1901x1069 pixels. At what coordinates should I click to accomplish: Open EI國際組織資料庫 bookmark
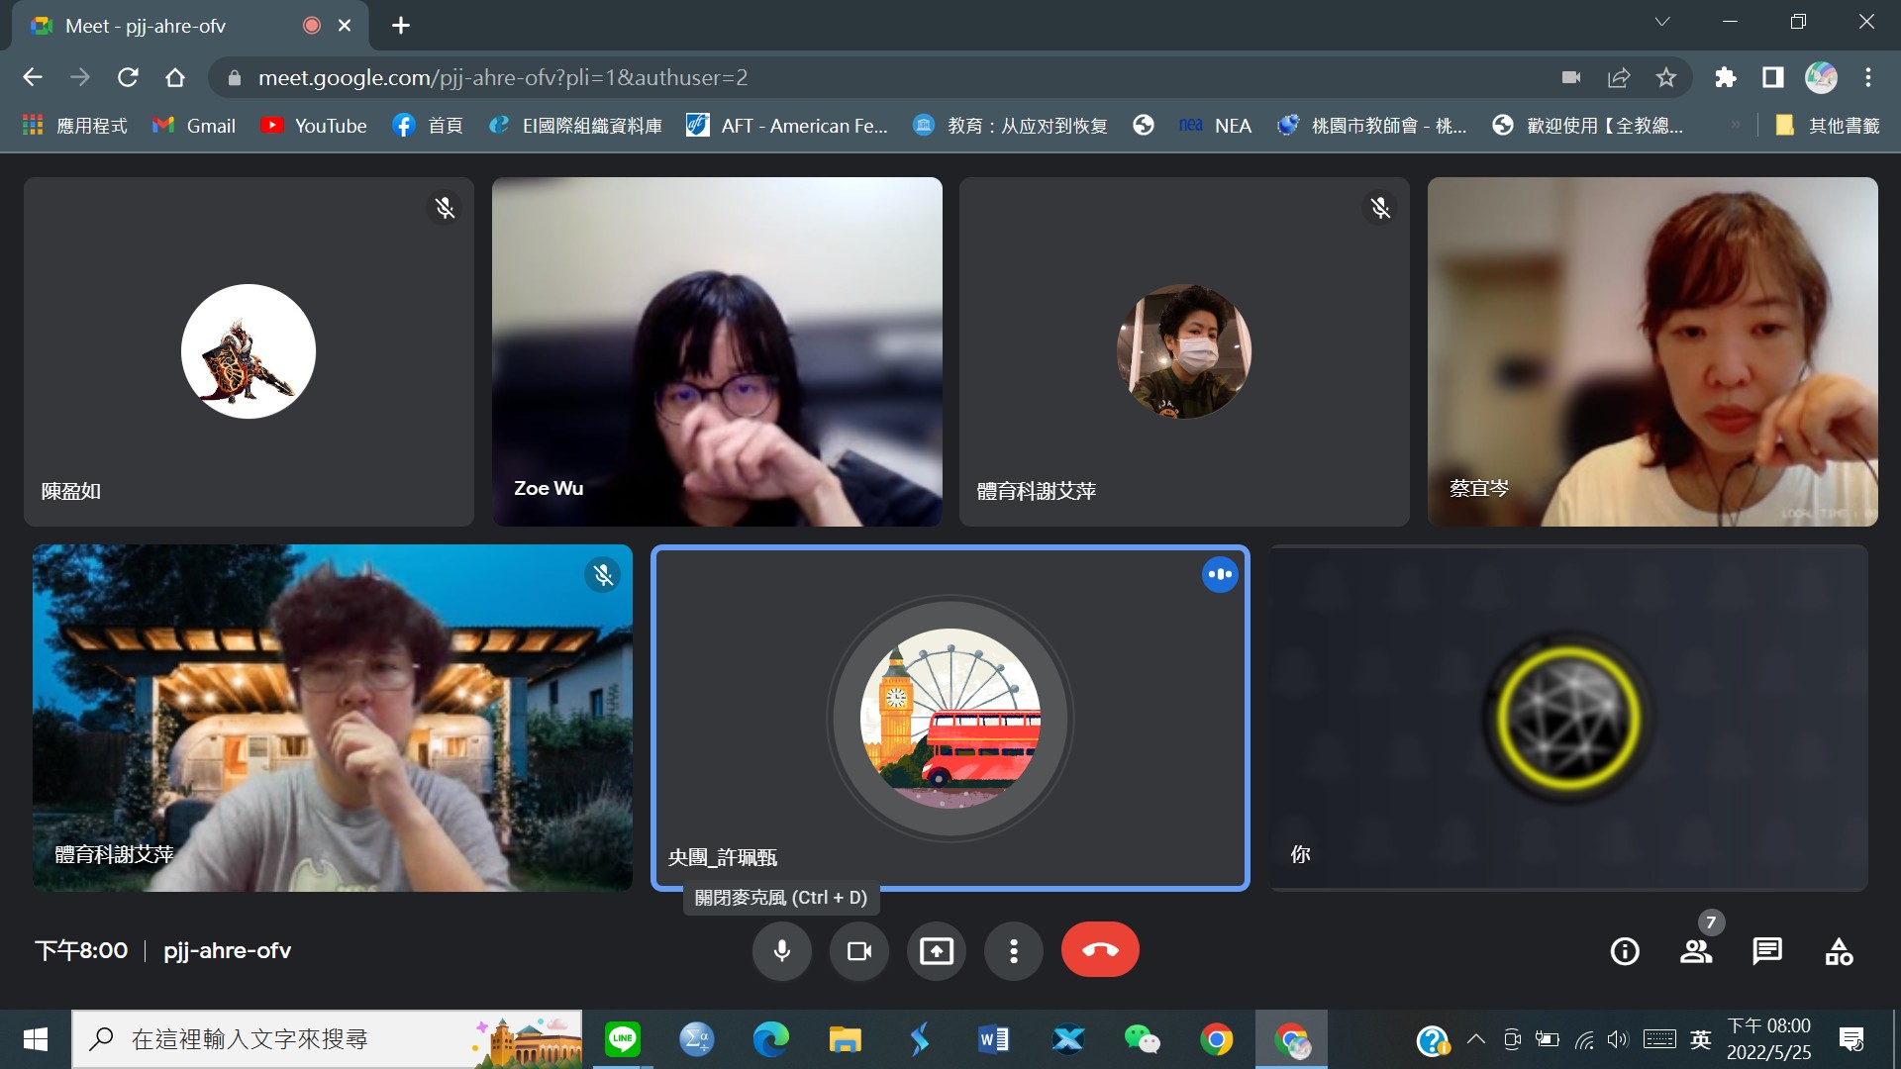(x=575, y=126)
